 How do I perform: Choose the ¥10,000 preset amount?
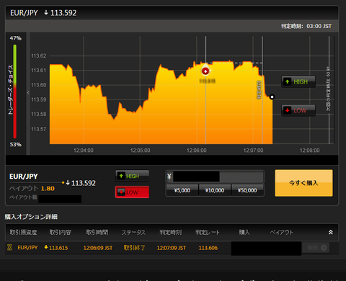pos(215,190)
